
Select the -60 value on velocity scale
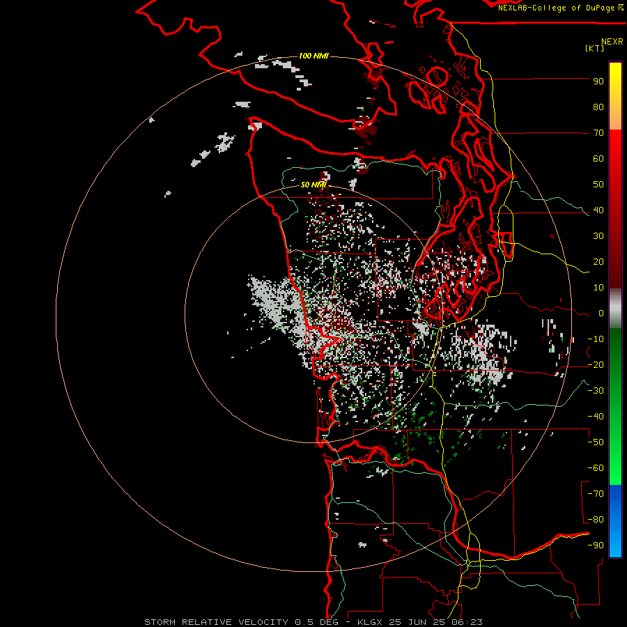tap(596, 468)
